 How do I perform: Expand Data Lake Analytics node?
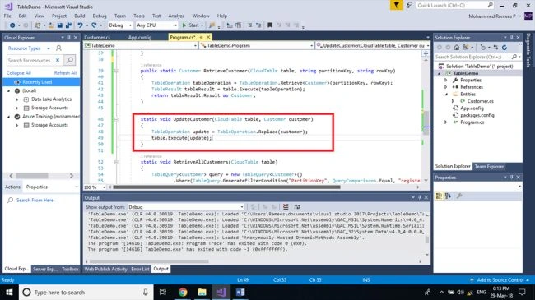[x=17, y=99]
